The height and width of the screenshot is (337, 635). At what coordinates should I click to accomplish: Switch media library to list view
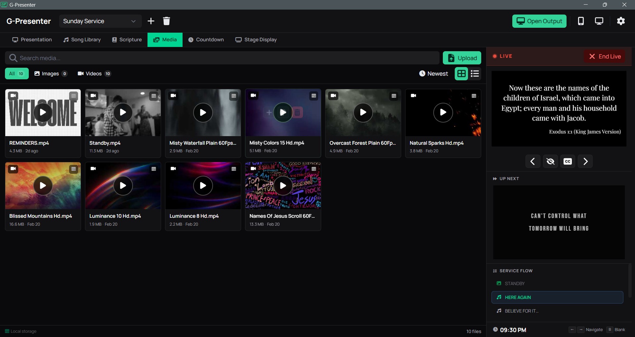475,73
